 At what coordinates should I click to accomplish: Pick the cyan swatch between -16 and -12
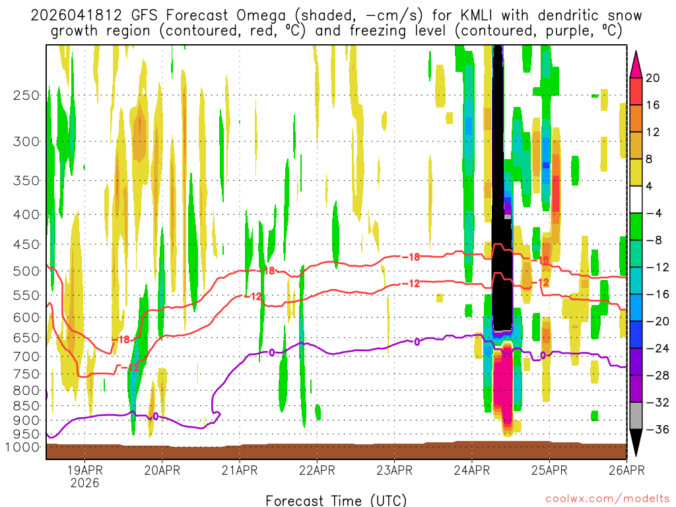coord(636,281)
